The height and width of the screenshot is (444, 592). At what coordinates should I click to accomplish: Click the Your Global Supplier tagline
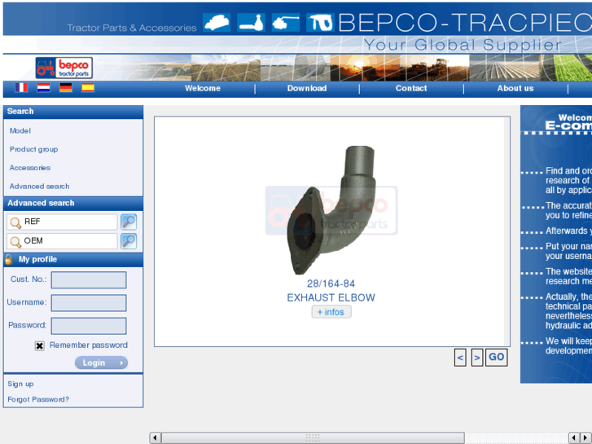tap(463, 45)
